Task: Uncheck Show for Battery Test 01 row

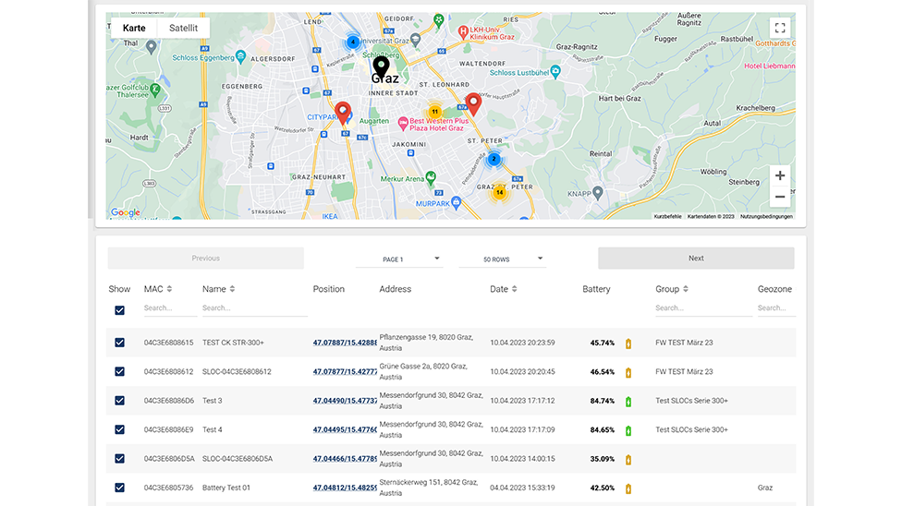Action: tap(120, 488)
